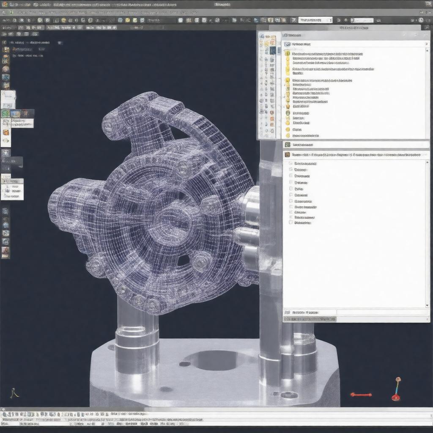Viewport: 433px width, 433px height.
Task: Click the small axis indicator in the viewport's bottom-left corner
Action: tap(14, 393)
